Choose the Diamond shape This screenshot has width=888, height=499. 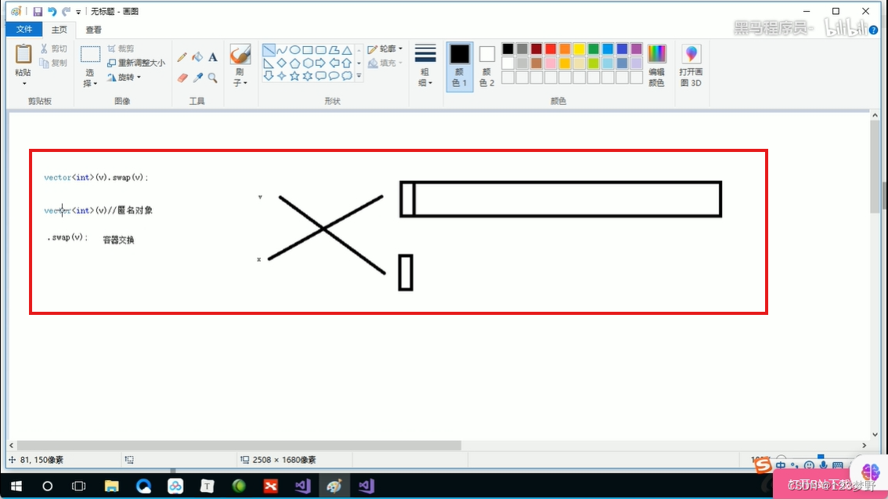point(281,63)
